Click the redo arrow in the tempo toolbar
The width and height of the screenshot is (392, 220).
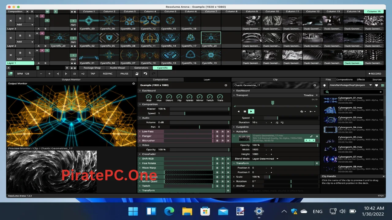(154, 74)
